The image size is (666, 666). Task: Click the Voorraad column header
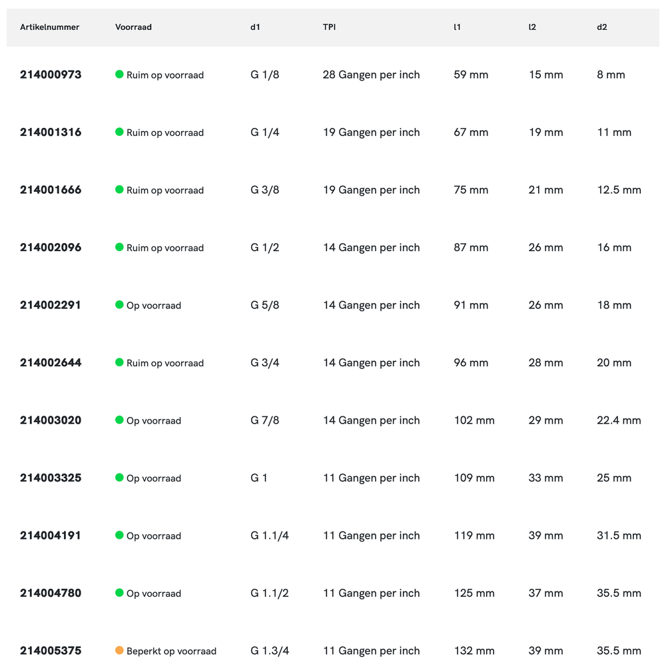[x=133, y=27]
